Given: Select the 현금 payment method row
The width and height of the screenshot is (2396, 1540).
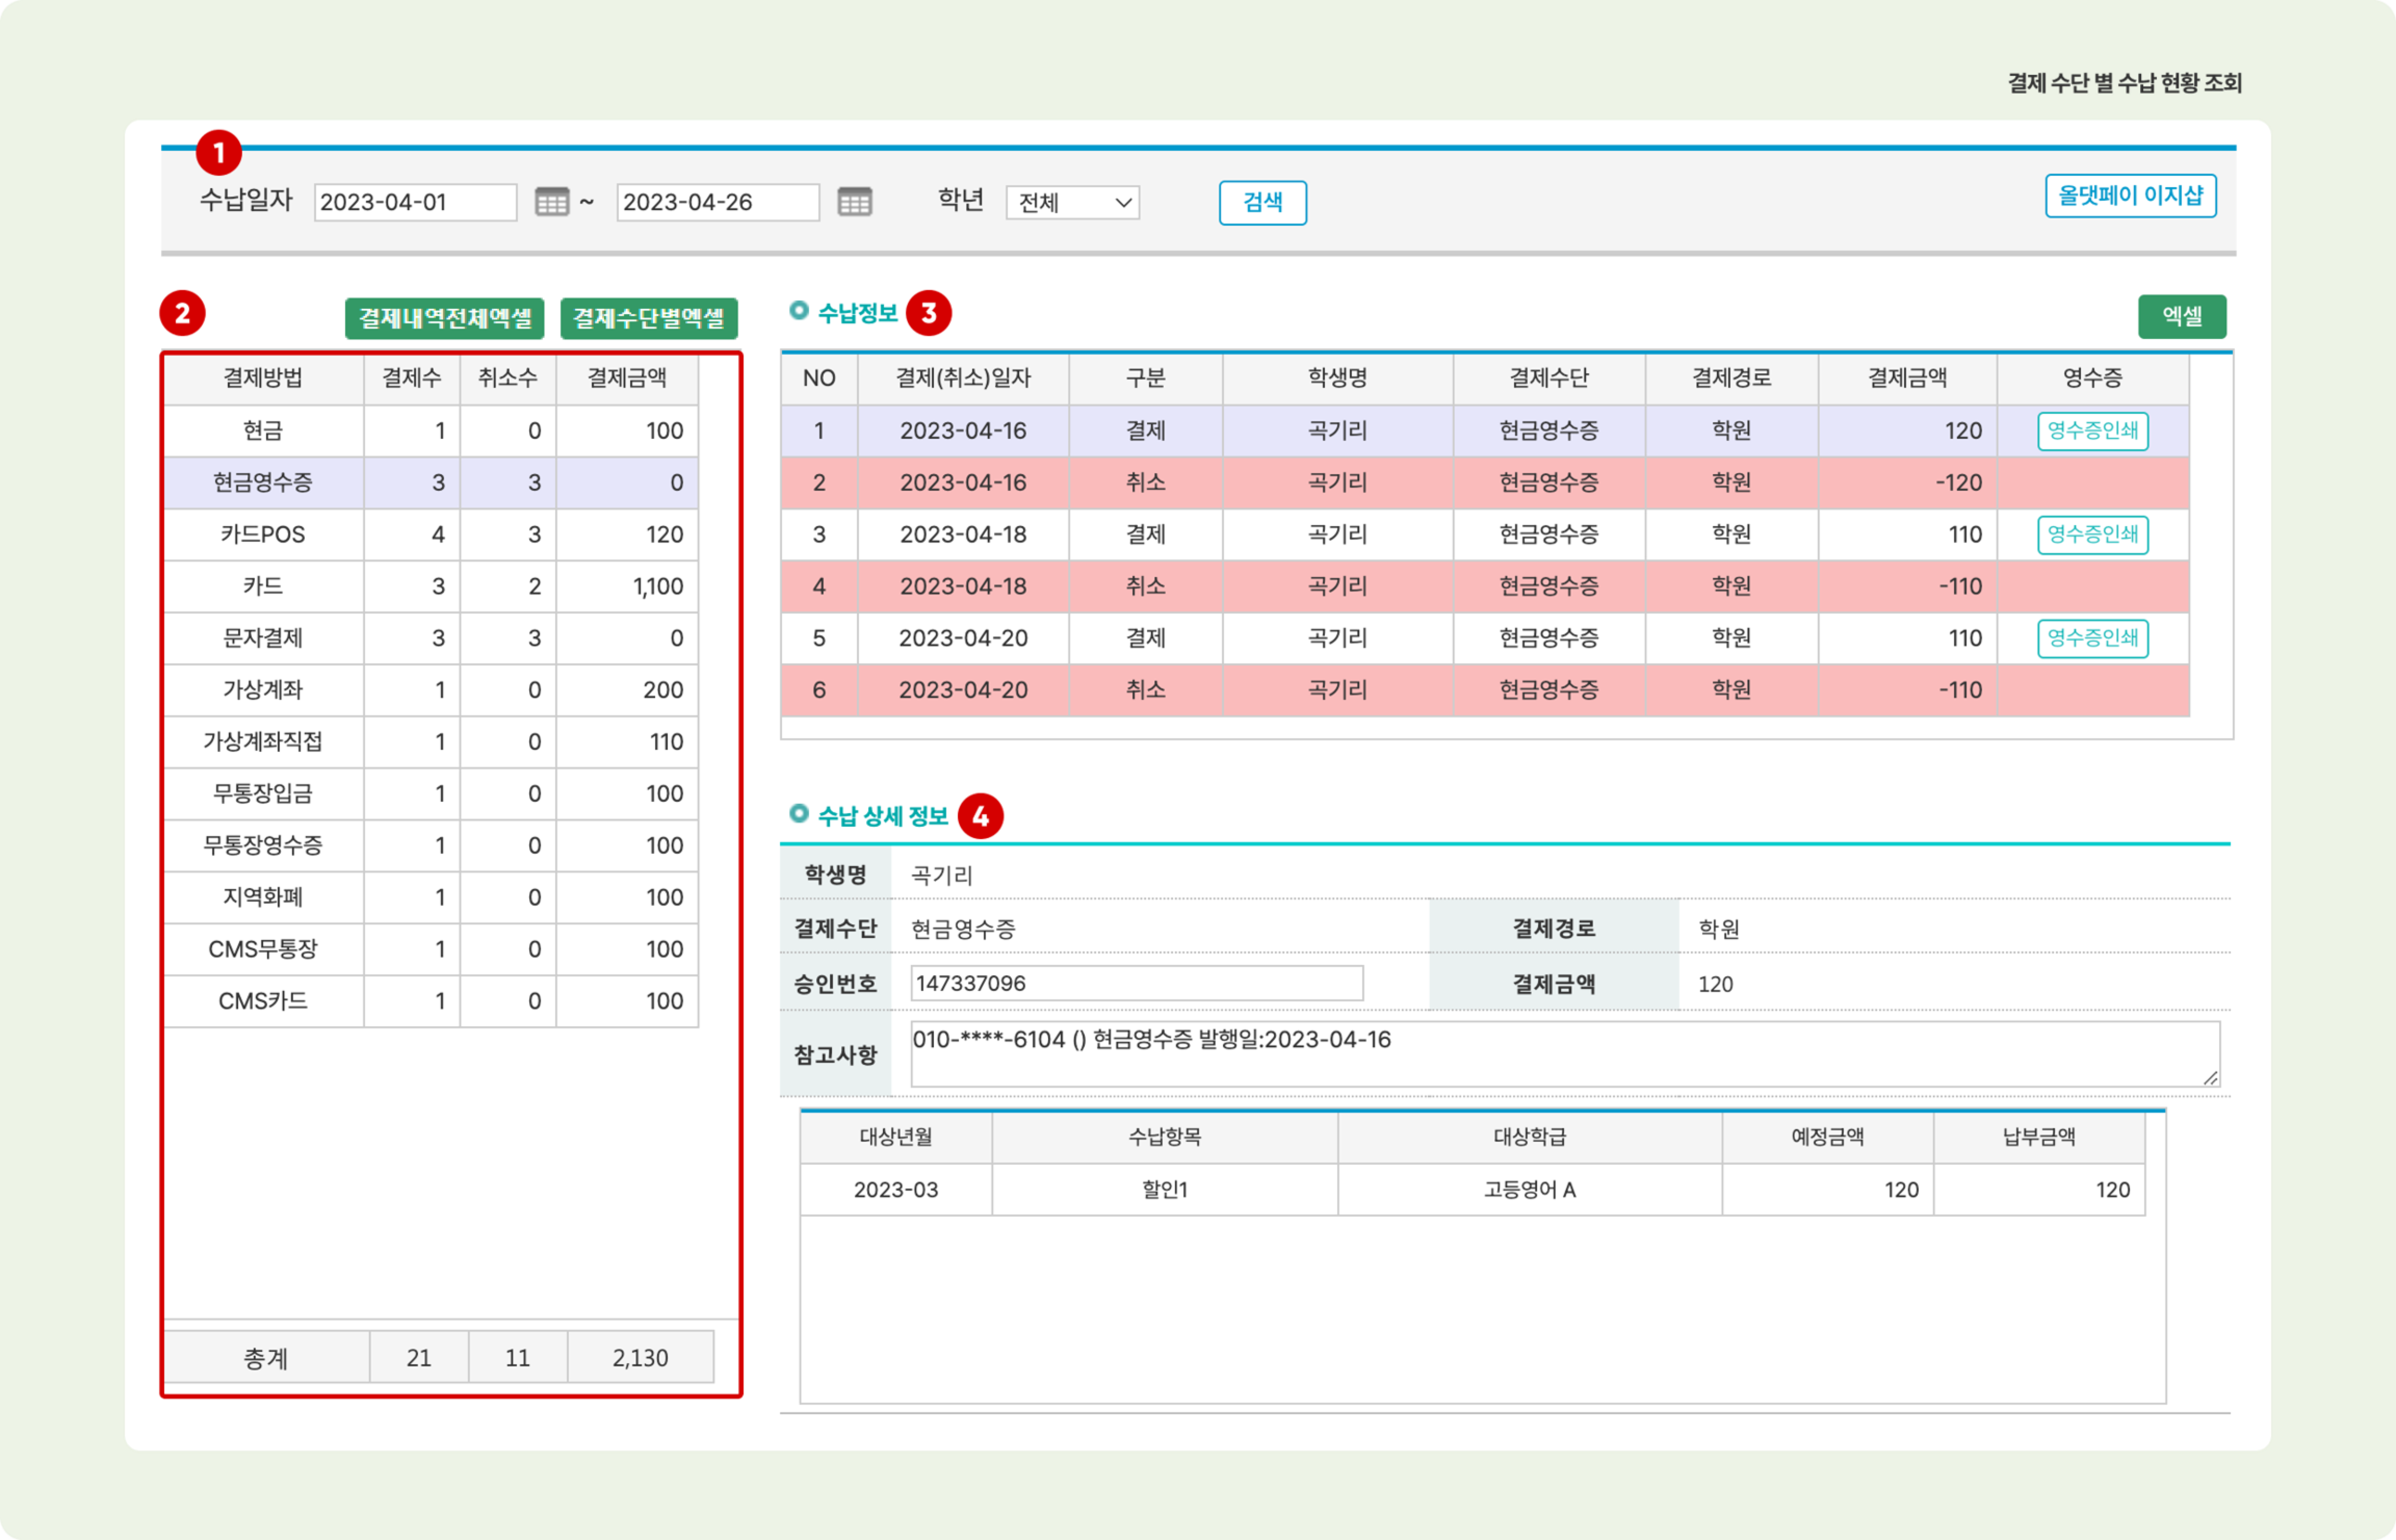Looking at the screenshot, I should pos(263,431).
